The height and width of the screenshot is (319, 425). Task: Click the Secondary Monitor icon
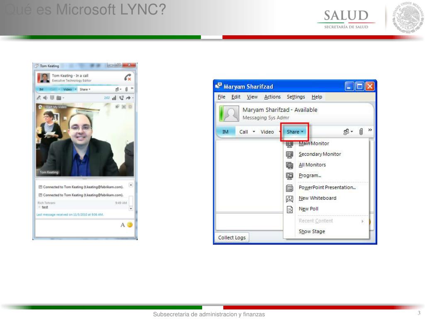(x=289, y=155)
